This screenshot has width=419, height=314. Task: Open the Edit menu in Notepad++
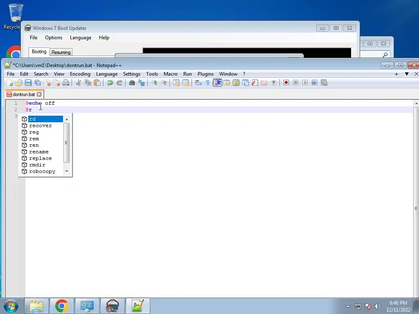(24, 74)
